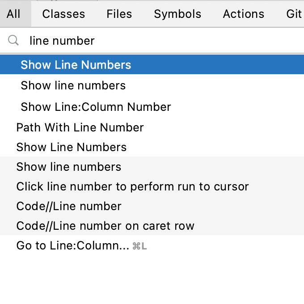Open "Click line number to perform run to cursor"

(x=132, y=186)
